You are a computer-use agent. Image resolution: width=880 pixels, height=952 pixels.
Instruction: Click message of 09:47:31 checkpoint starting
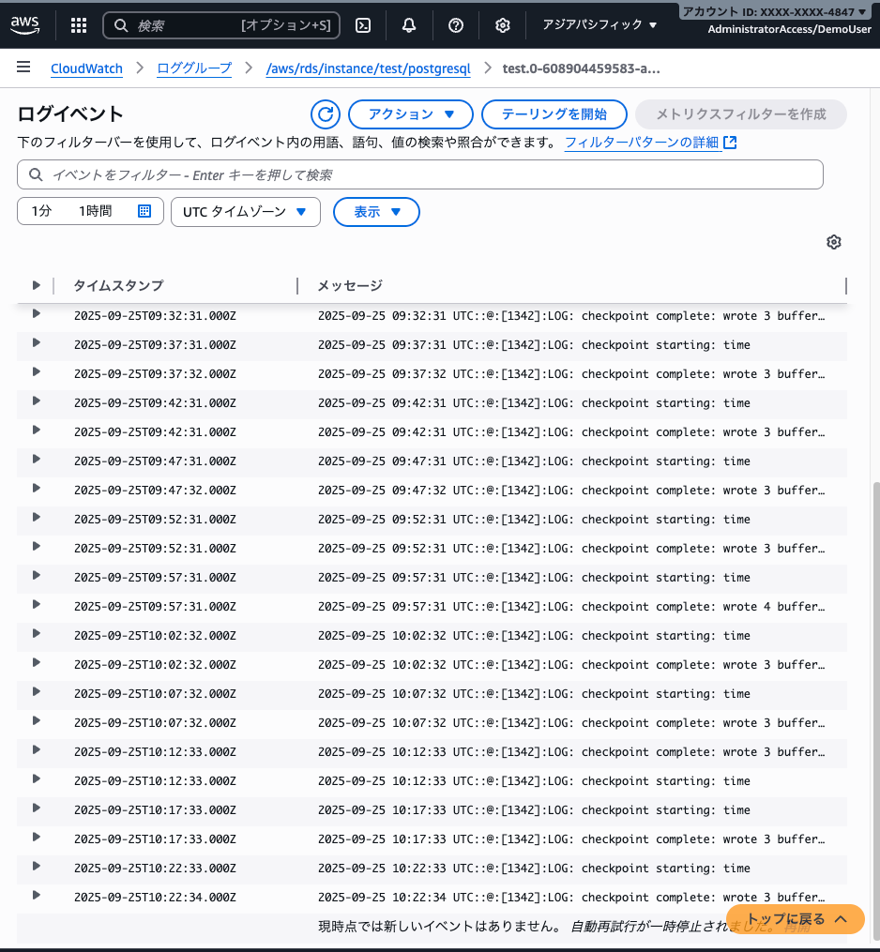tap(535, 461)
